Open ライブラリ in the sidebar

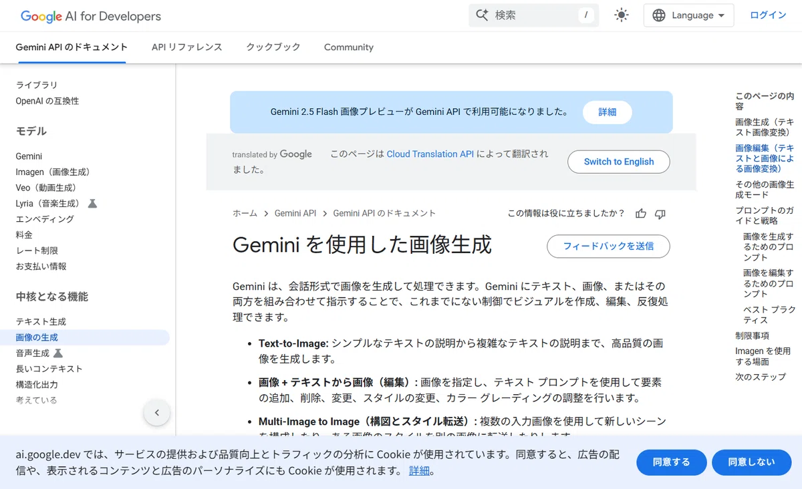tap(37, 85)
